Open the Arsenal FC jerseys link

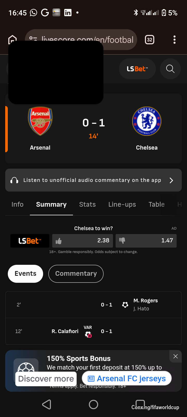tap(127, 378)
